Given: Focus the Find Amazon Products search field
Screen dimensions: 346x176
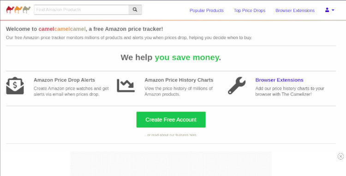Looking at the screenshot, I should pyautogui.click(x=81, y=10).
